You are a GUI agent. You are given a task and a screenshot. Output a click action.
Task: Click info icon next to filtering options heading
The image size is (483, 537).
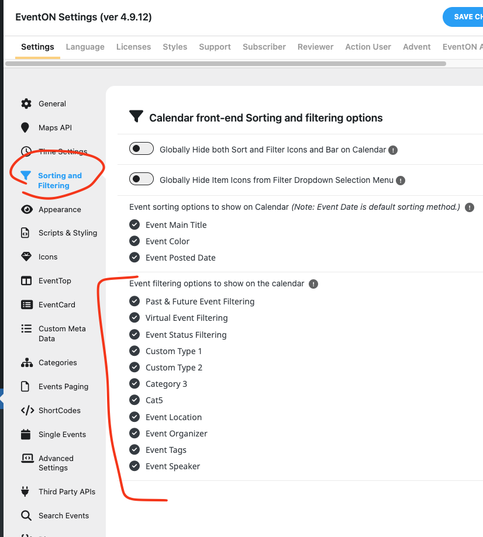(313, 284)
